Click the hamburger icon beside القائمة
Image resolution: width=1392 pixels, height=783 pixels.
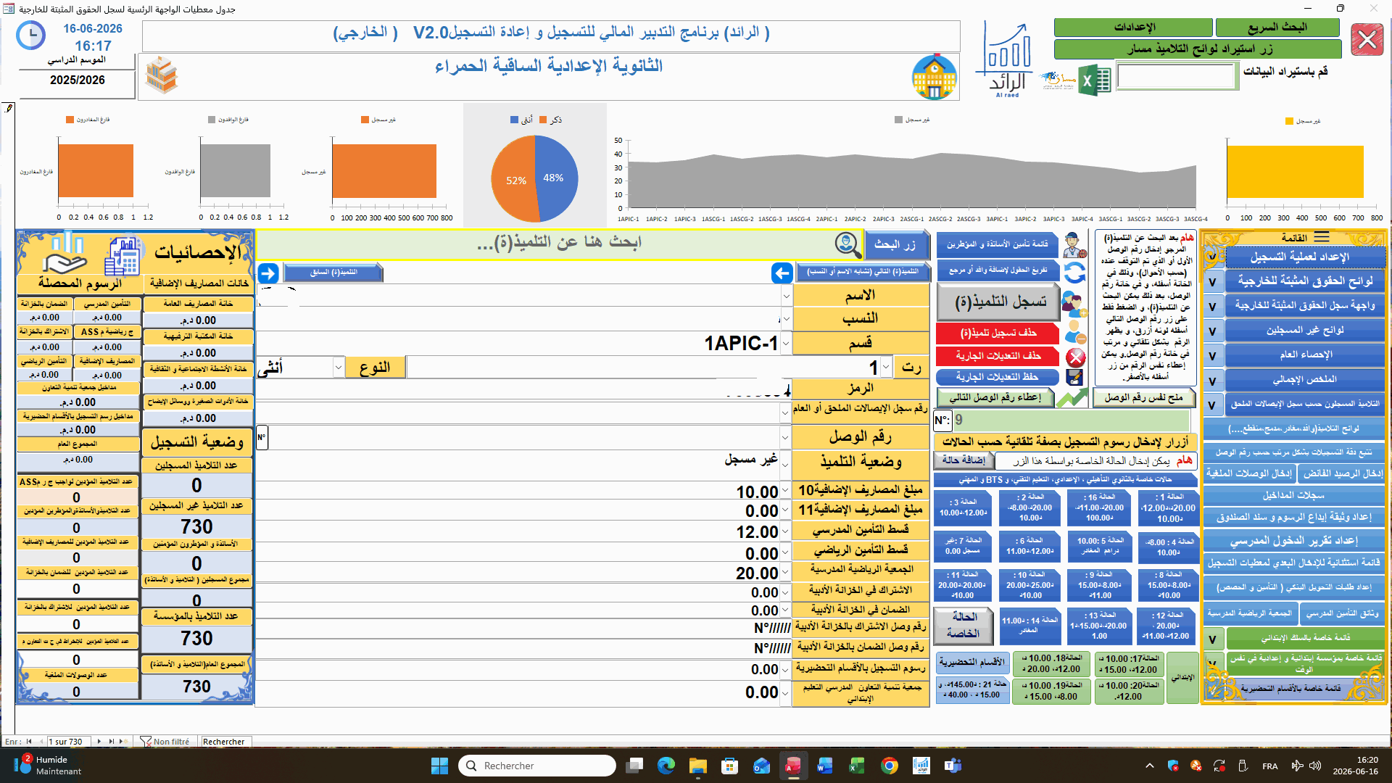click(1322, 238)
